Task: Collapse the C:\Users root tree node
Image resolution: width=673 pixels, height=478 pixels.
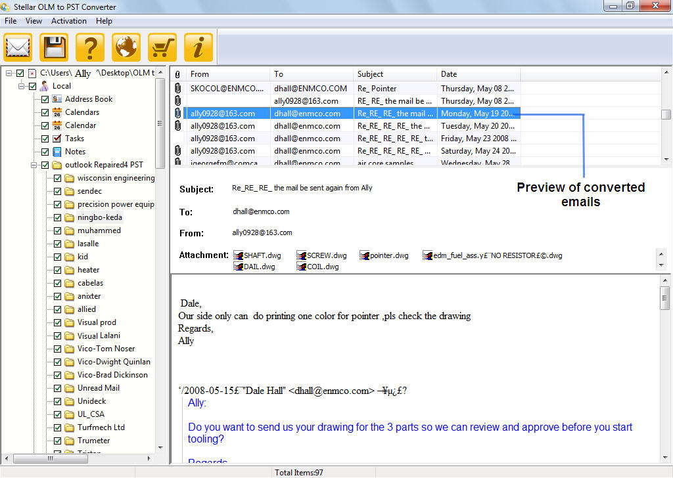Action: click(x=9, y=74)
